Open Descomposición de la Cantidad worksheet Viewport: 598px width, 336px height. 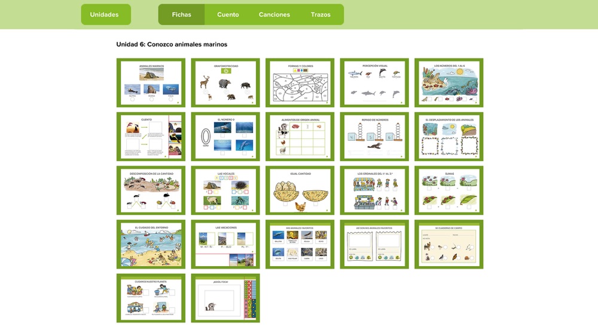[151, 190]
